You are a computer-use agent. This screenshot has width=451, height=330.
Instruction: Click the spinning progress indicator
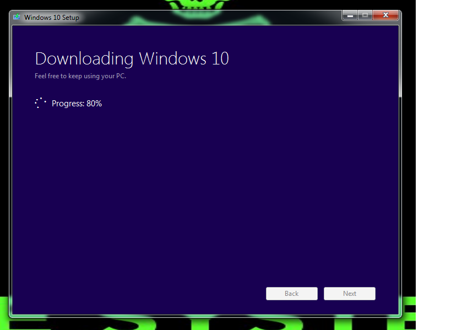(40, 103)
